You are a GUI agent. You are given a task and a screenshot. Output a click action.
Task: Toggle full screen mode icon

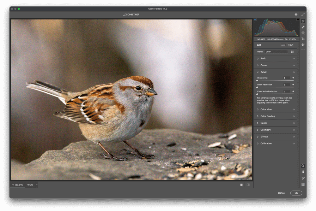303,15
